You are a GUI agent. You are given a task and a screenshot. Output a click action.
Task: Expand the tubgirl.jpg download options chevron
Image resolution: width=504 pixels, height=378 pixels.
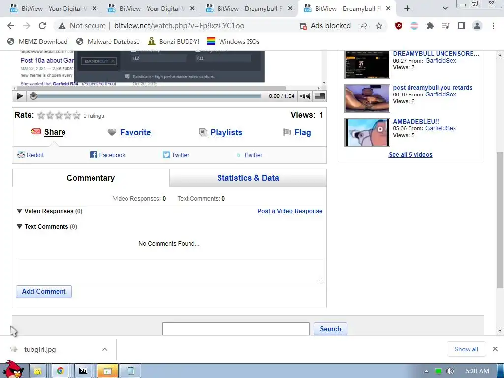click(105, 349)
